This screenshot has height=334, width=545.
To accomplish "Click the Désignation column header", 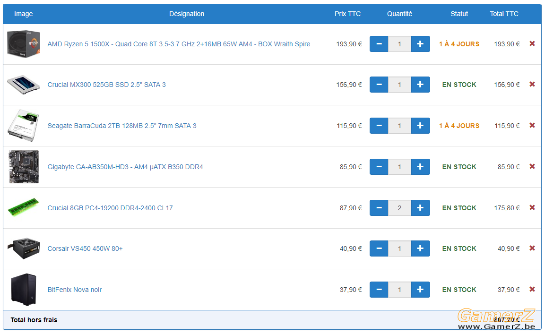I will click(187, 14).
